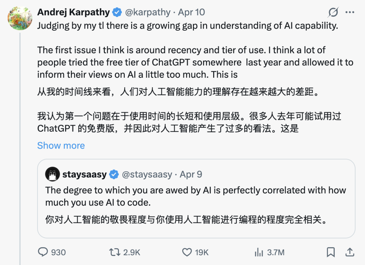Click the staysaasy display name
The image size is (365, 265).
[x=84, y=174]
